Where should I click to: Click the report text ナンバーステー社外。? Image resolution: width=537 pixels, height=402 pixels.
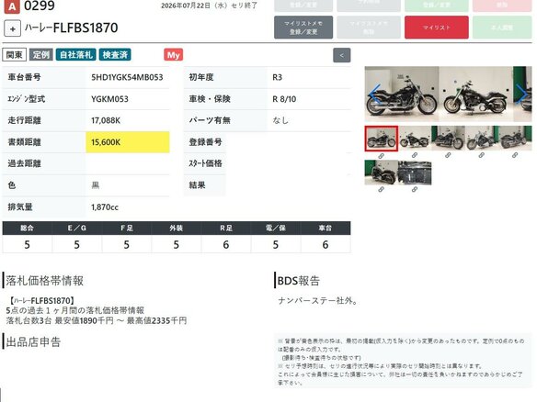point(318,301)
